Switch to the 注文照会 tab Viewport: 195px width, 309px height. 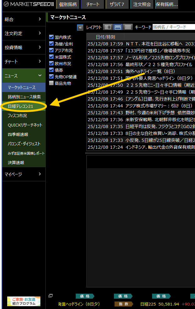[x=142, y=4]
